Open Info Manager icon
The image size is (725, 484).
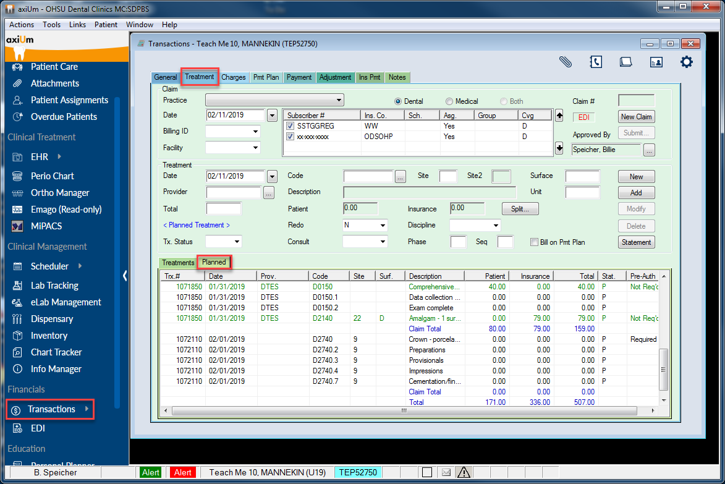tap(17, 369)
